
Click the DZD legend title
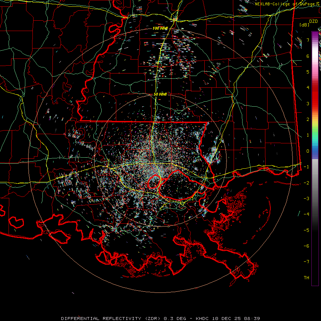point(314,21)
